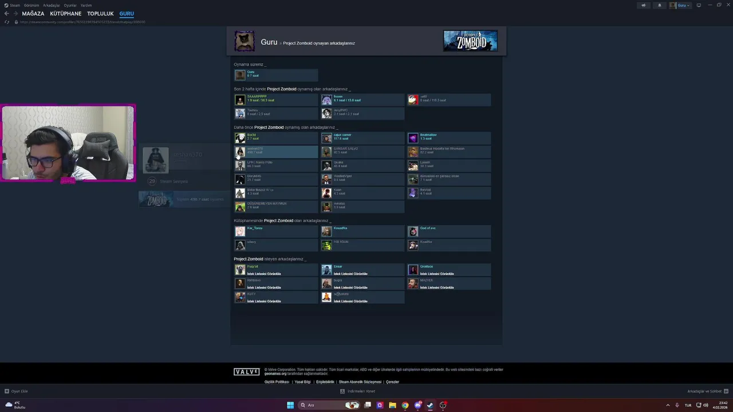Click the geonames.org link
Image resolution: width=733 pixels, height=412 pixels.
[x=275, y=374]
